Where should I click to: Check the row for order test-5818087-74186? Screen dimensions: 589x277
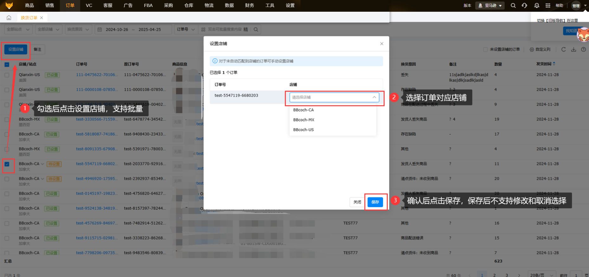(7, 135)
